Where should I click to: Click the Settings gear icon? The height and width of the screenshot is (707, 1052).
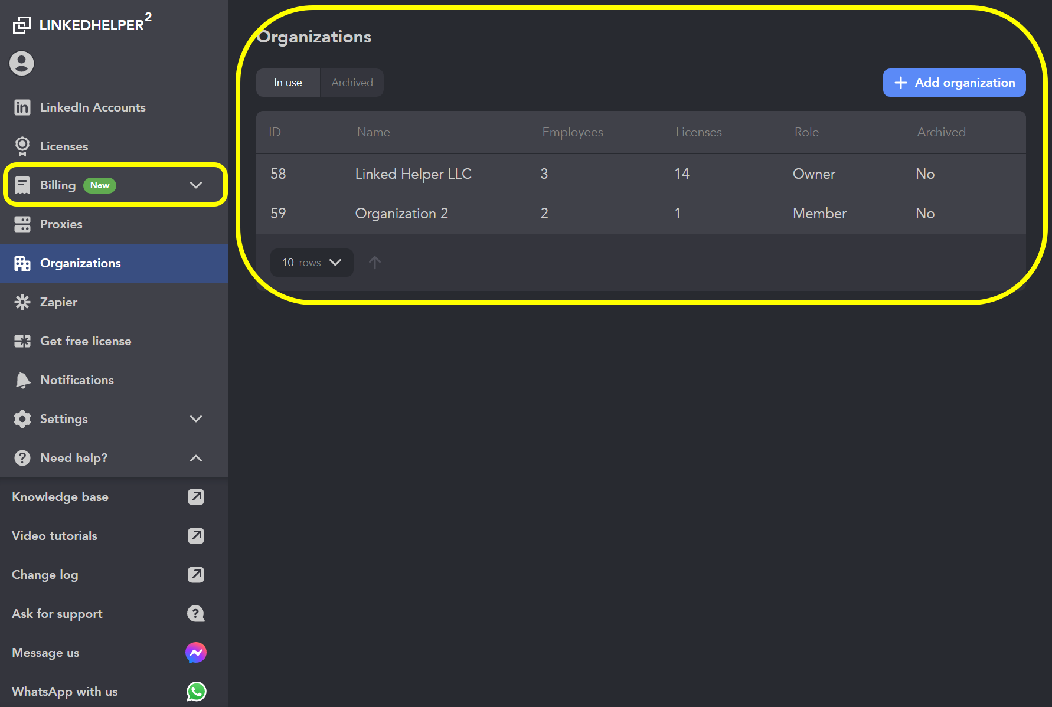(x=22, y=419)
